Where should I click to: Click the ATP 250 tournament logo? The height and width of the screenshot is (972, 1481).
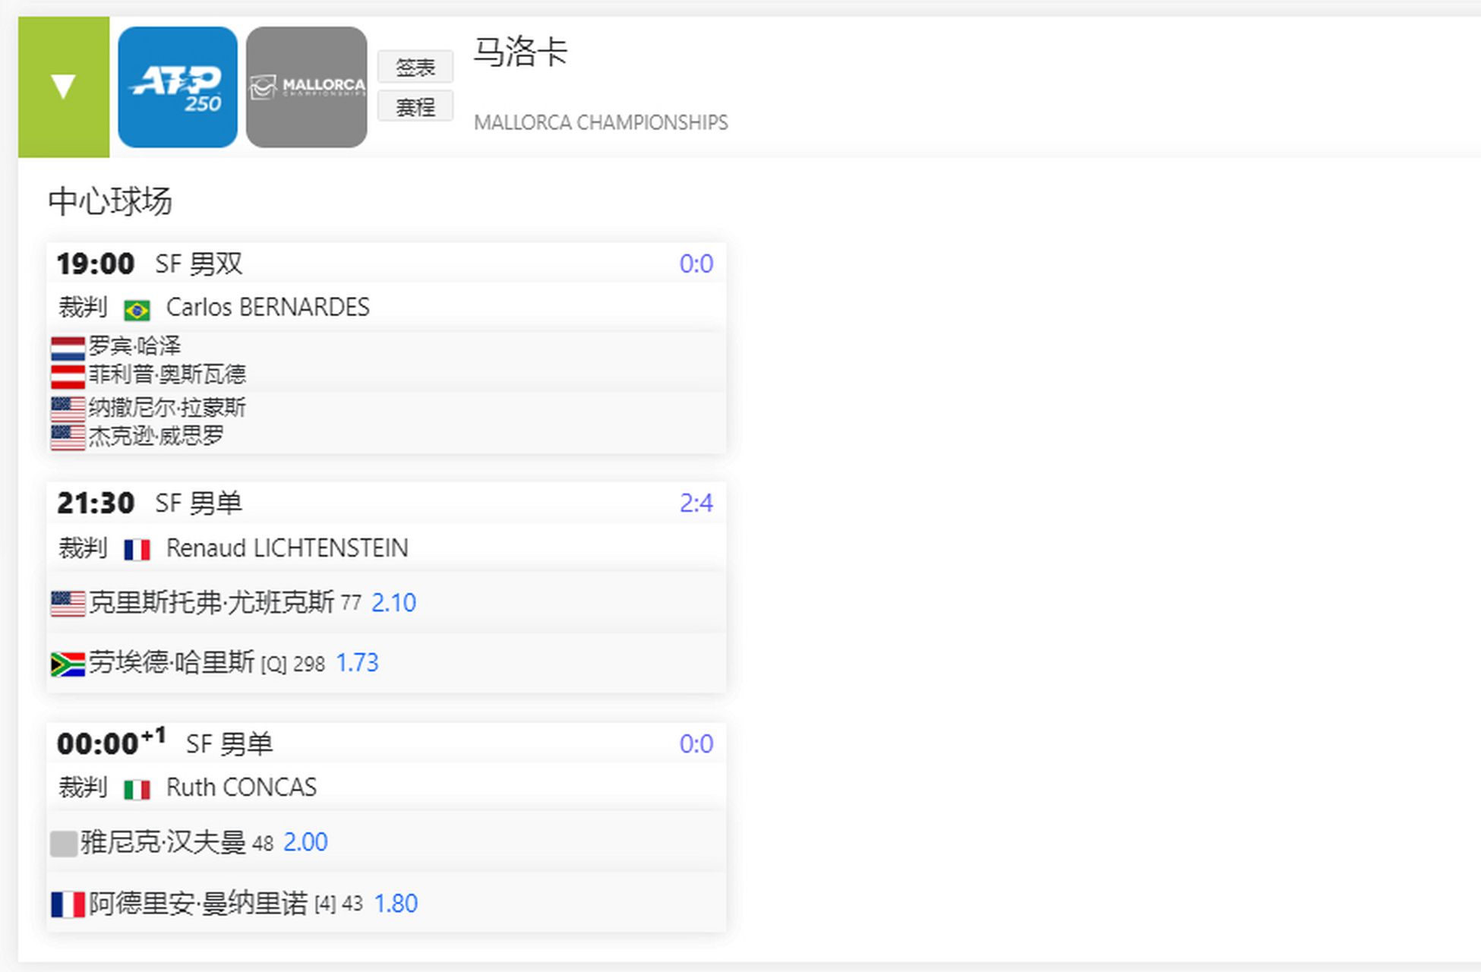[177, 87]
